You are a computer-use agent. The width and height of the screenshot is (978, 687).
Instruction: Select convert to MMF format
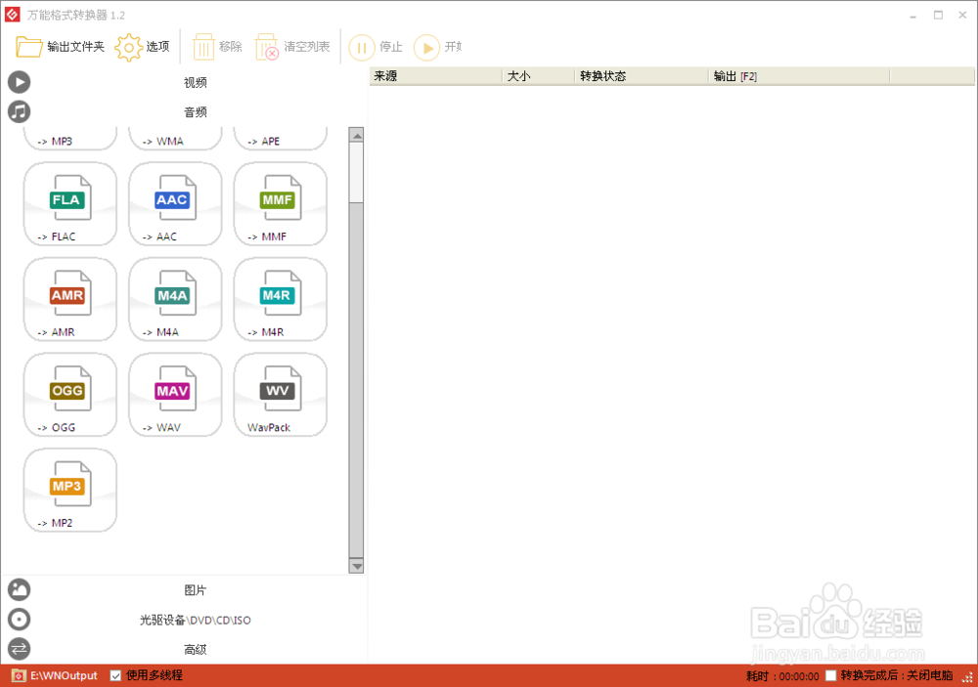click(281, 204)
